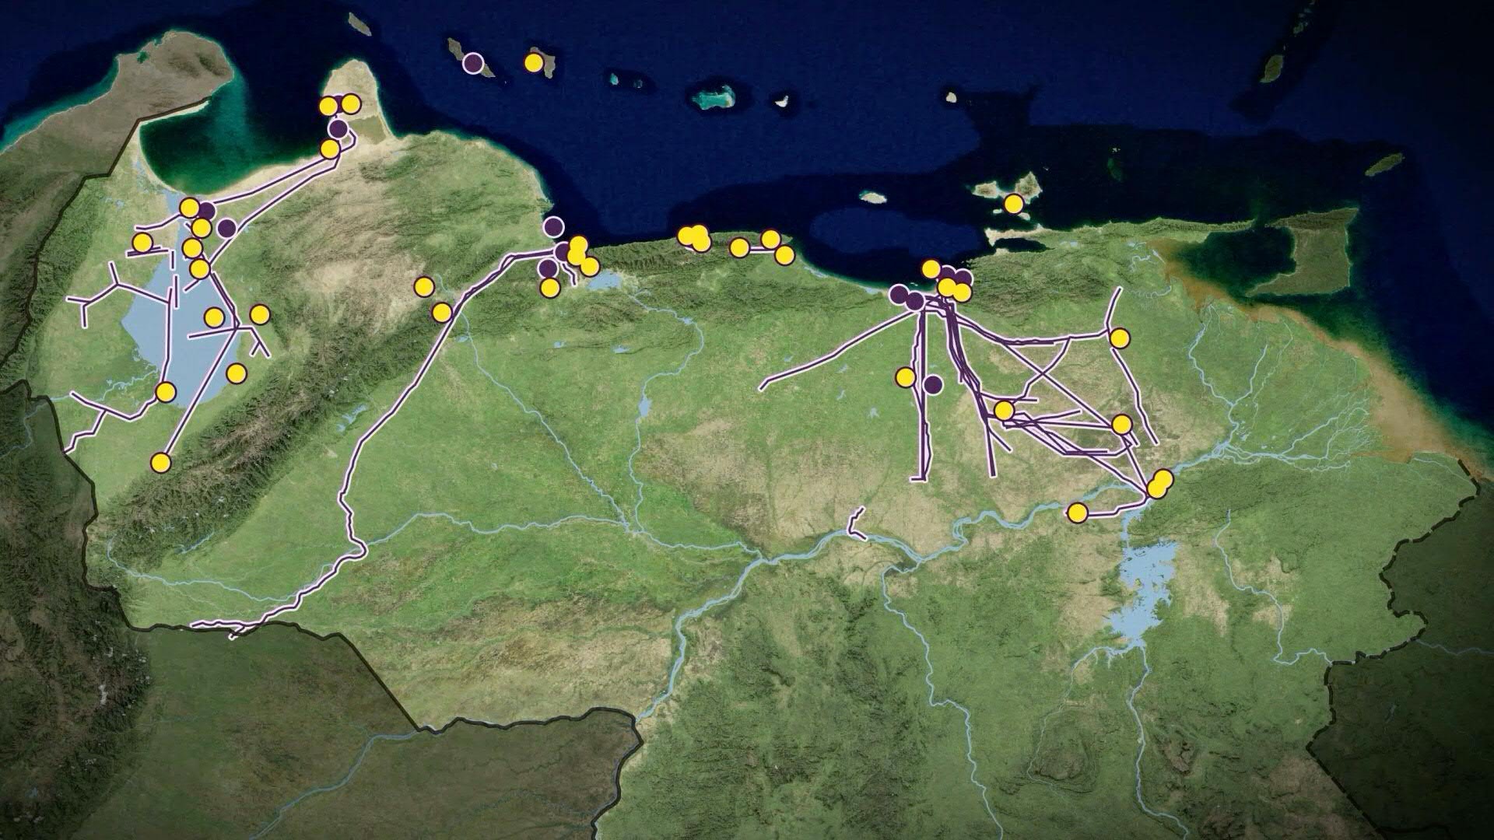1494x840 pixels.
Task: Select the yellow marker on the northern island
Action: [x=535, y=61]
